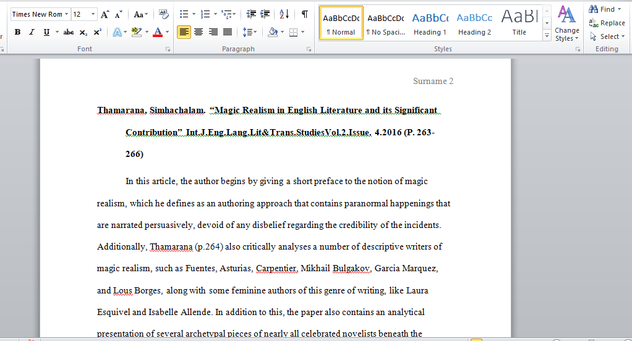Expand borders dropdown arrow
The height and width of the screenshot is (341, 632).
[x=302, y=32]
